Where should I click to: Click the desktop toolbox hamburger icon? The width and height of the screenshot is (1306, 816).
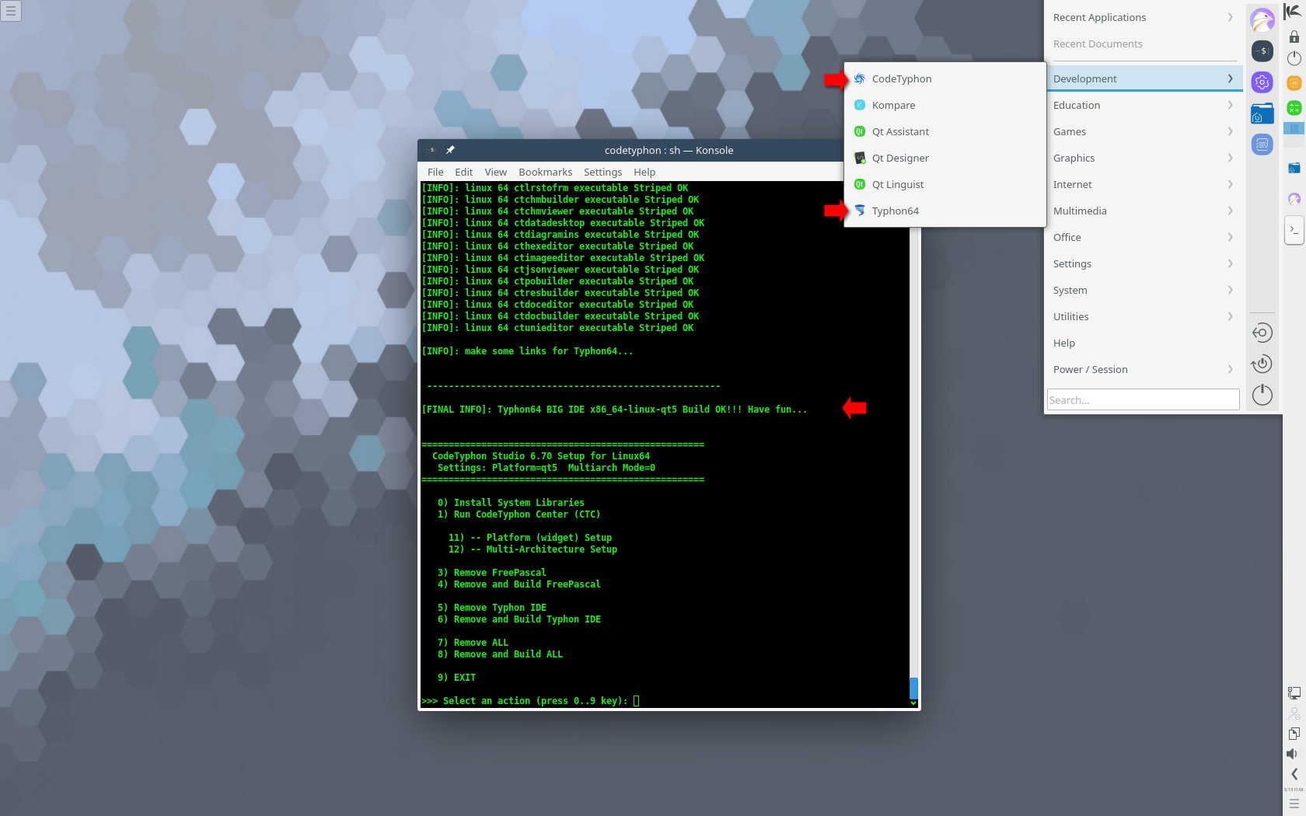click(x=11, y=11)
